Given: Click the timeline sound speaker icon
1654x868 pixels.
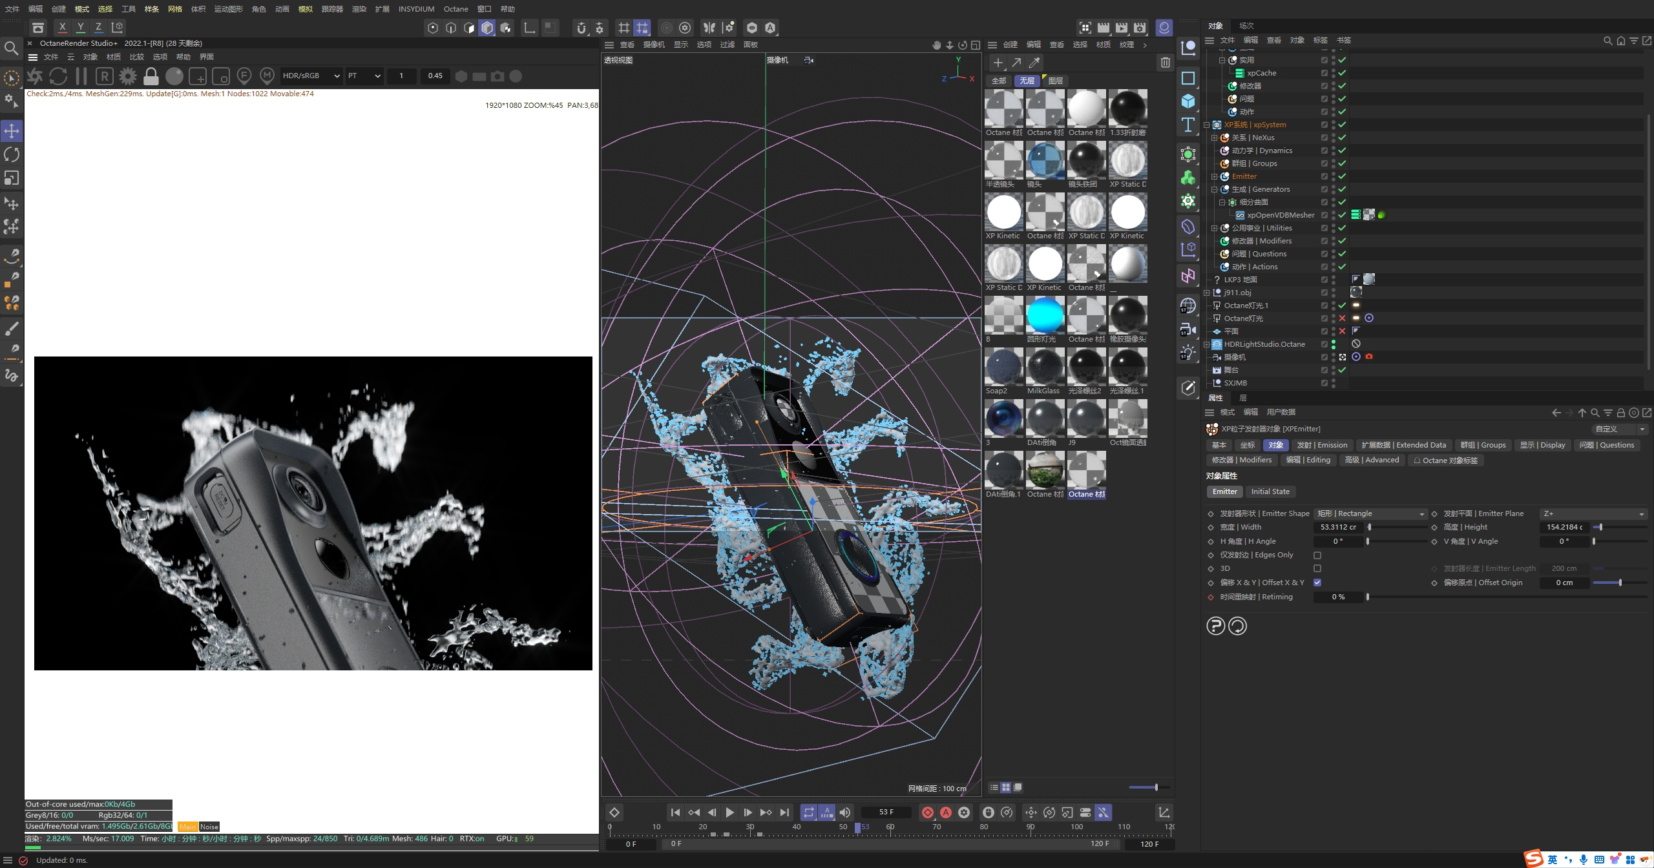Looking at the screenshot, I should 845,812.
